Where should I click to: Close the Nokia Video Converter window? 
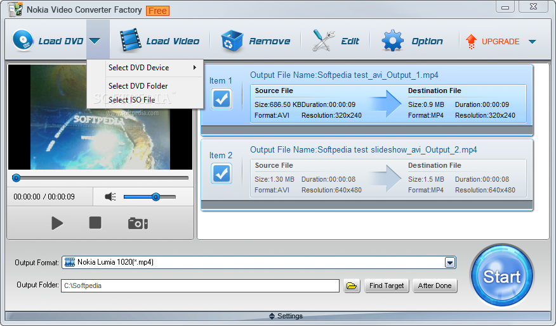pos(533,6)
